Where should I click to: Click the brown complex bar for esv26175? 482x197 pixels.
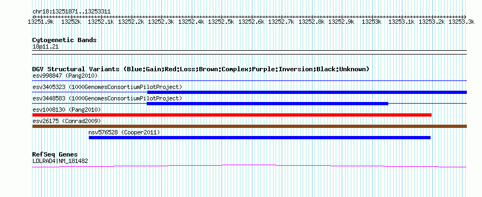click(250, 126)
